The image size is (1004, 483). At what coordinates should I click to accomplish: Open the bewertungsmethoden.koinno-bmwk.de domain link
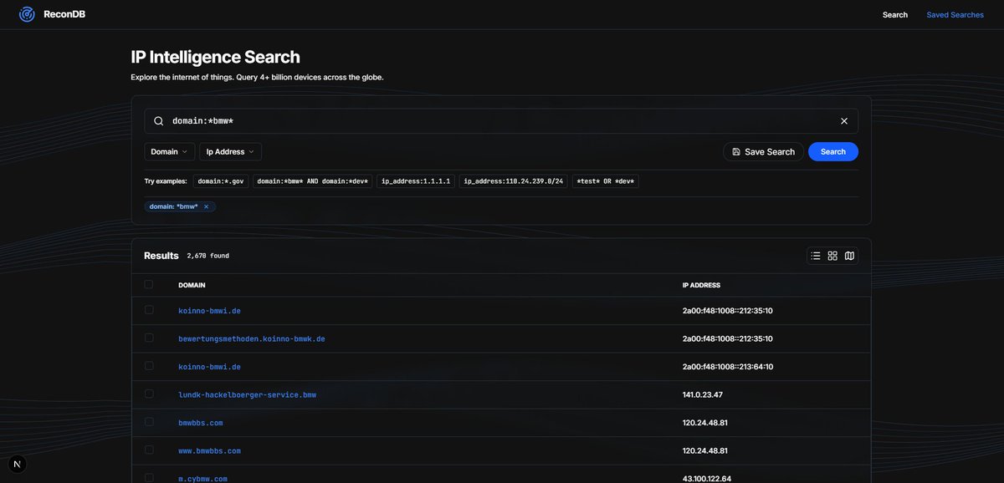[x=252, y=338]
